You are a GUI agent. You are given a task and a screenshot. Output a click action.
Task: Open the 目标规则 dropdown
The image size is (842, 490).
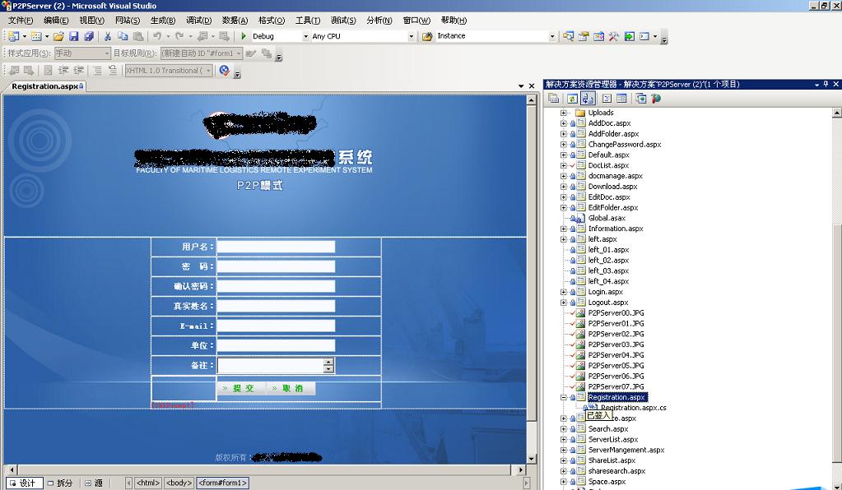[239, 53]
